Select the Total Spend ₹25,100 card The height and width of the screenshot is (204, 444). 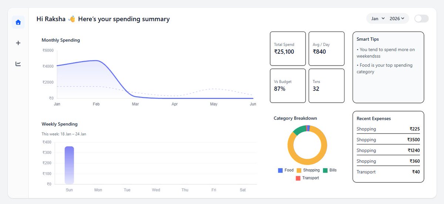tap(288, 49)
